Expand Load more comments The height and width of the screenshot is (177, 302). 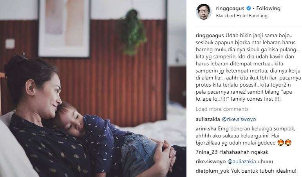tap(222, 109)
